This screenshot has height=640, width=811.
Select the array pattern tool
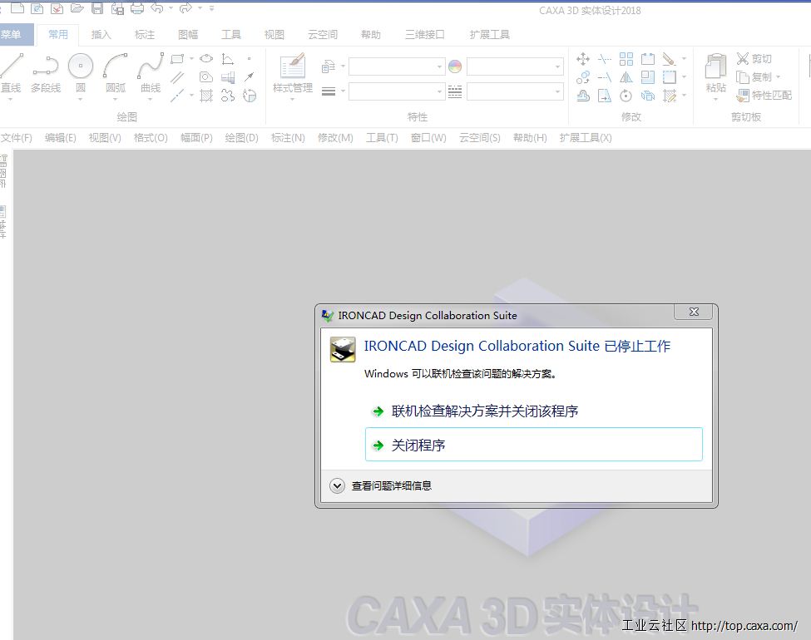pos(626,59)
